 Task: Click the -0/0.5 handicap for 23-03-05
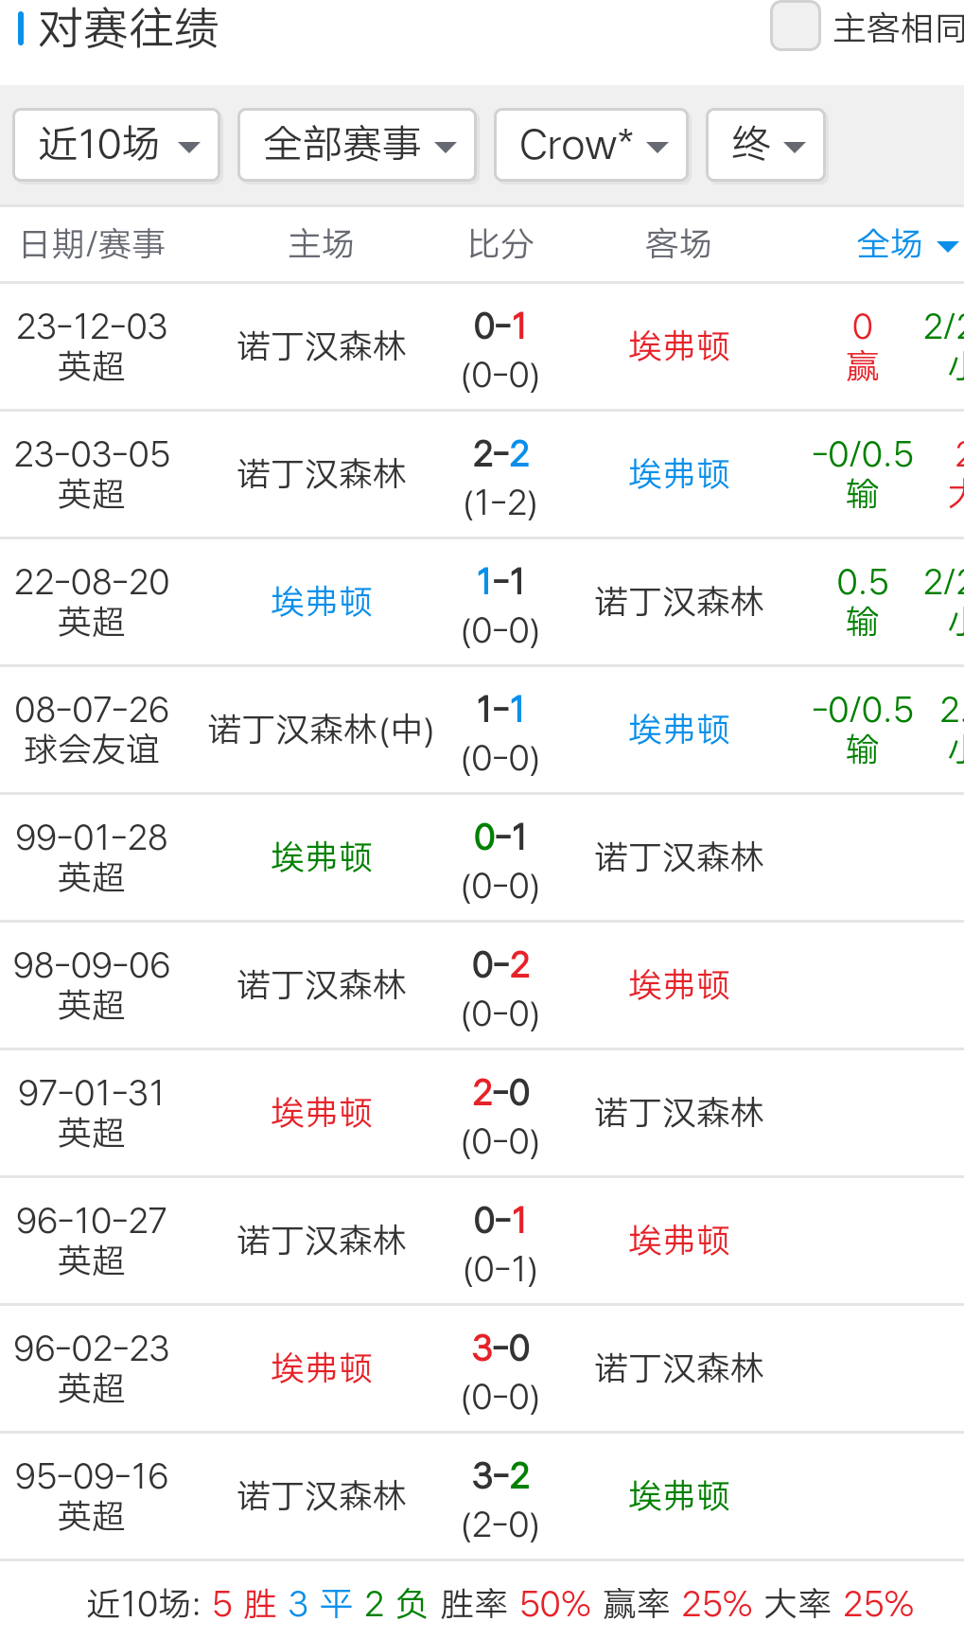(x=862, y=455)
